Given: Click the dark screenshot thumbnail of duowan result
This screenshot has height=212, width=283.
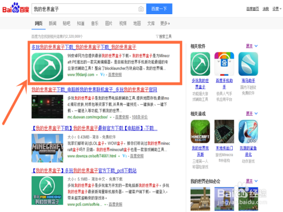Looking at the screenshot, I should click(x=48, y=107).
